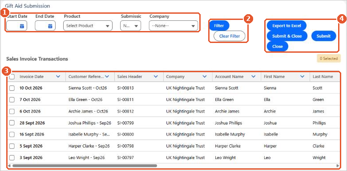Click customer reference Joshua Phillips - Sep26
347x171 pixels.
click(x=90, y=123)
